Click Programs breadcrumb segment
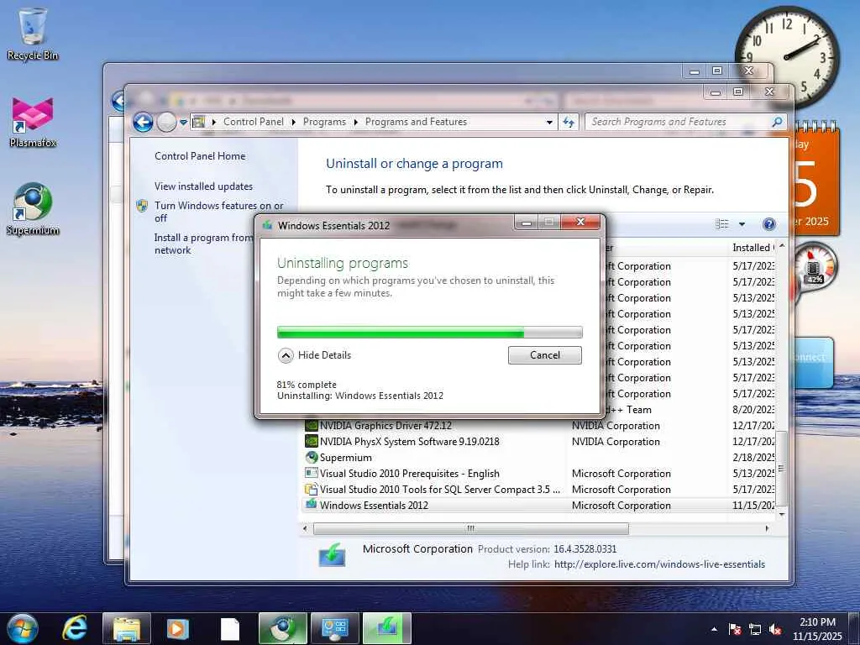860x645 pixels. coord(324,122)
